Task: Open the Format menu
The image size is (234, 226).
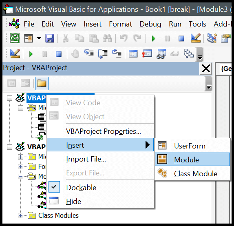Action: pyautogui.click(x=120, y=24)
